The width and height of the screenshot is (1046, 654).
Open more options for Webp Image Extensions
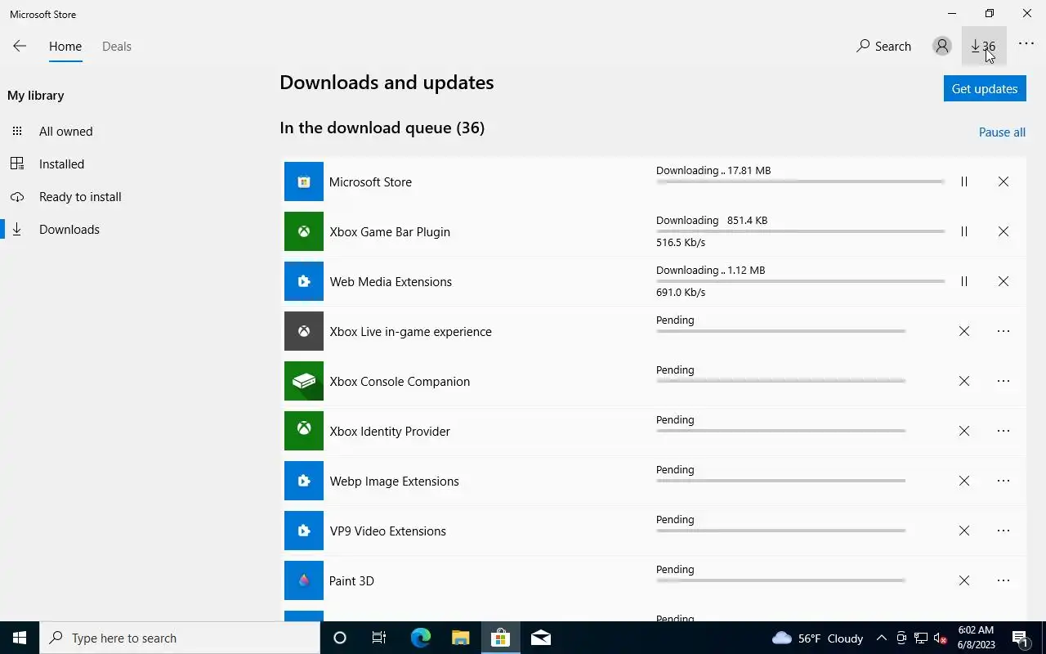[x=1004, y=481]
